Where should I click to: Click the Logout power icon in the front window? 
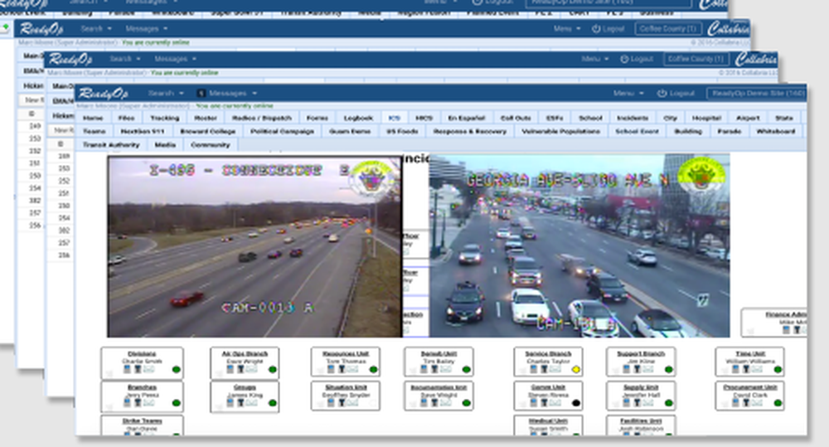point(662,93)
